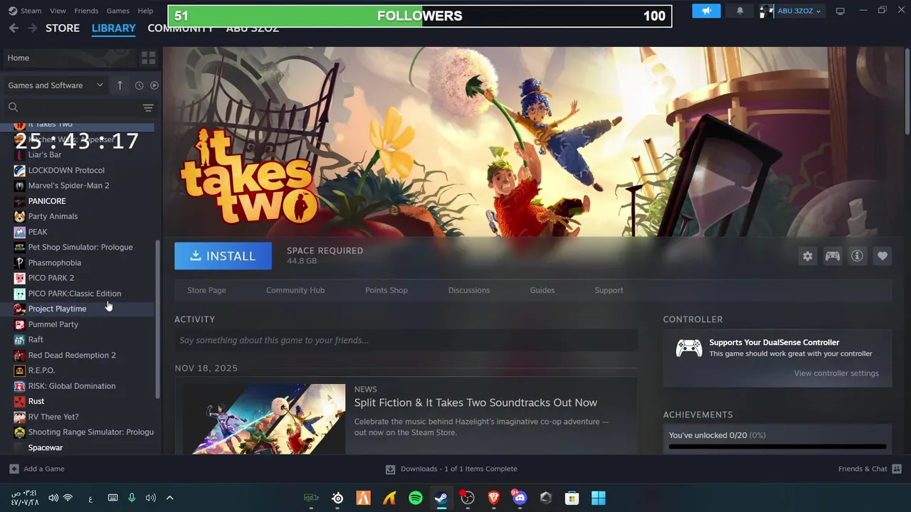
Task: Show game info icon
Action: [x=857, y=256]
